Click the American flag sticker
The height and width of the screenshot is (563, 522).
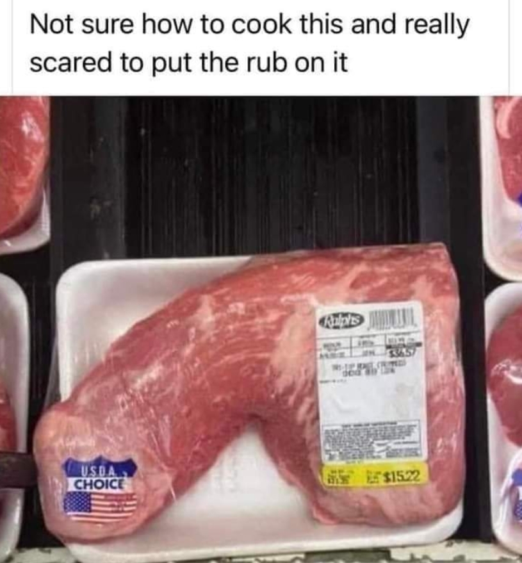101,505
